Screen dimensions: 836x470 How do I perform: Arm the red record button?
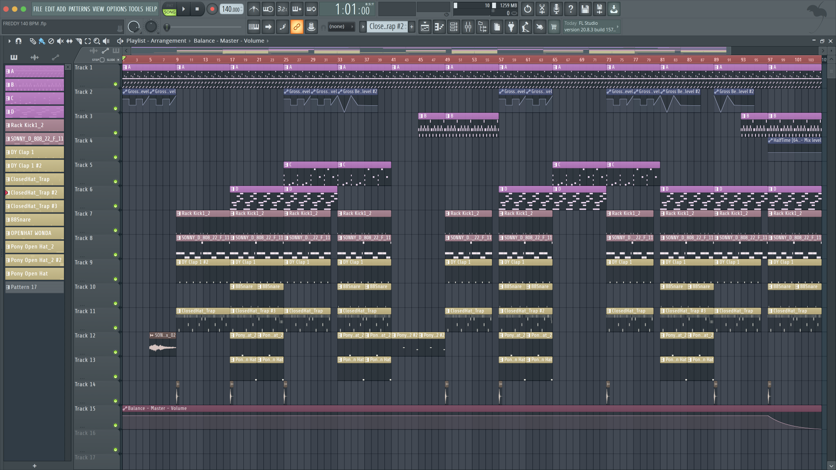coord(212,9)
